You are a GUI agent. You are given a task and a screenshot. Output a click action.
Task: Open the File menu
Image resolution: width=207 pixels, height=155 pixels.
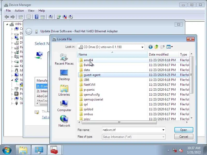(x=8, y=11)
